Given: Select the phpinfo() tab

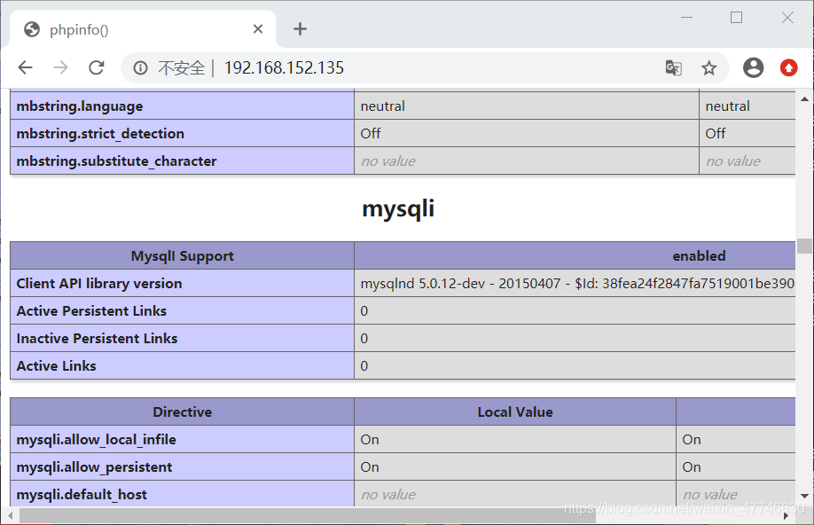Looking at the screenshot, I should (143, 29).
